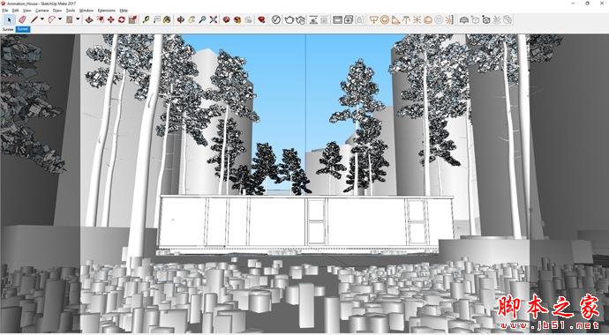609x335 pixels.
Task: Open the Extensions menu
Action: [x=107, y=11]
